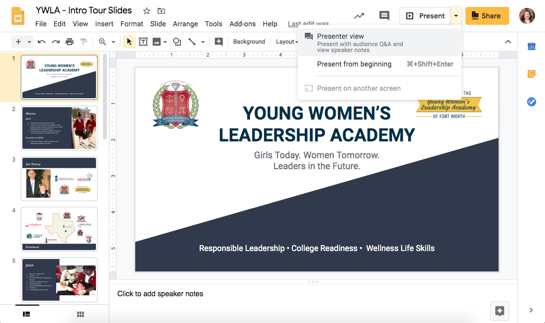Image resolution: width=545 pixels, height=323 pixels.
Task: Open Google Keep side panel icon
Action: tap(532, 74)
